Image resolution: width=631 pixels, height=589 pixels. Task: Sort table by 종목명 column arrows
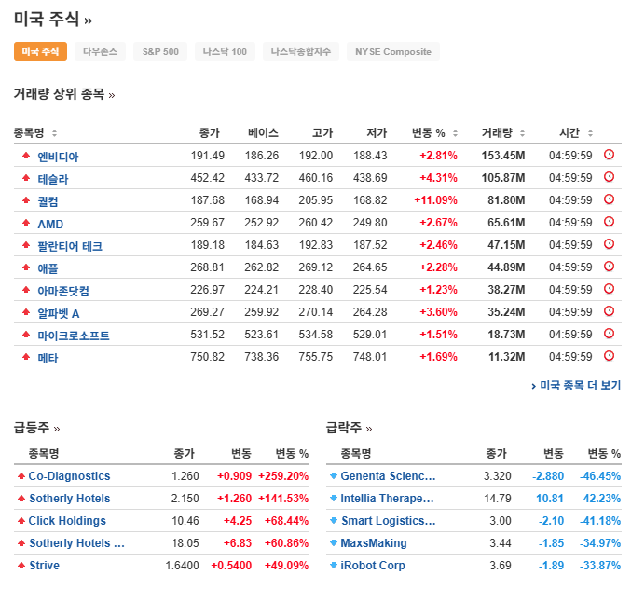(x=54, y=133)
